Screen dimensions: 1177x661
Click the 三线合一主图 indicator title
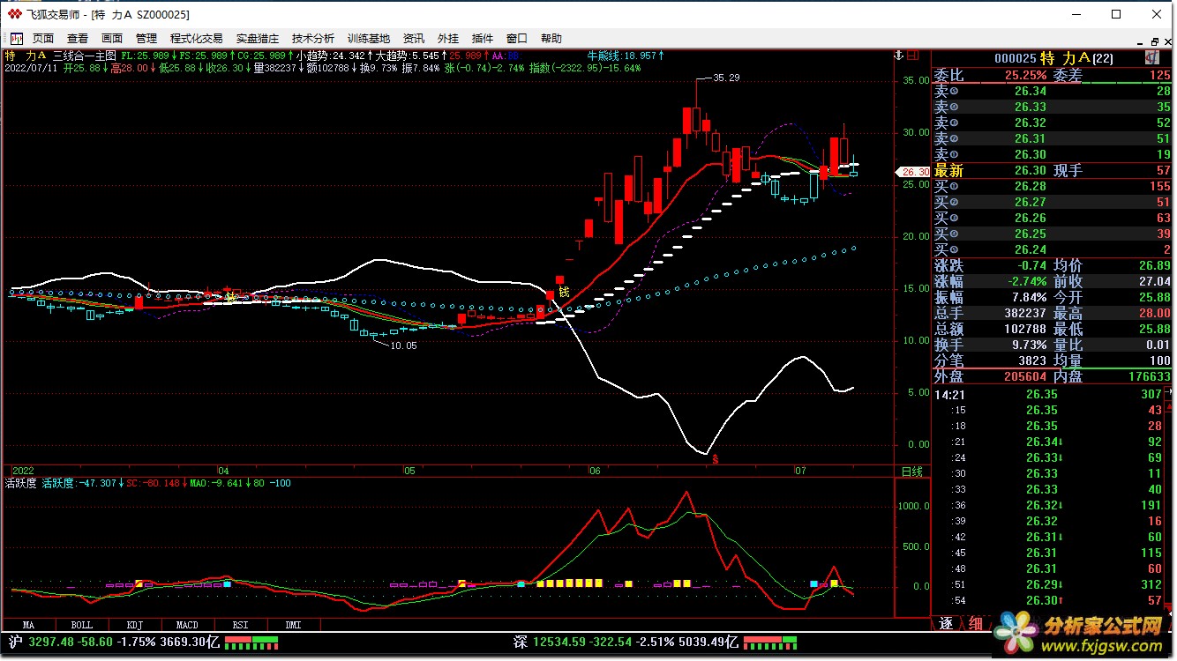click(84, 55)
